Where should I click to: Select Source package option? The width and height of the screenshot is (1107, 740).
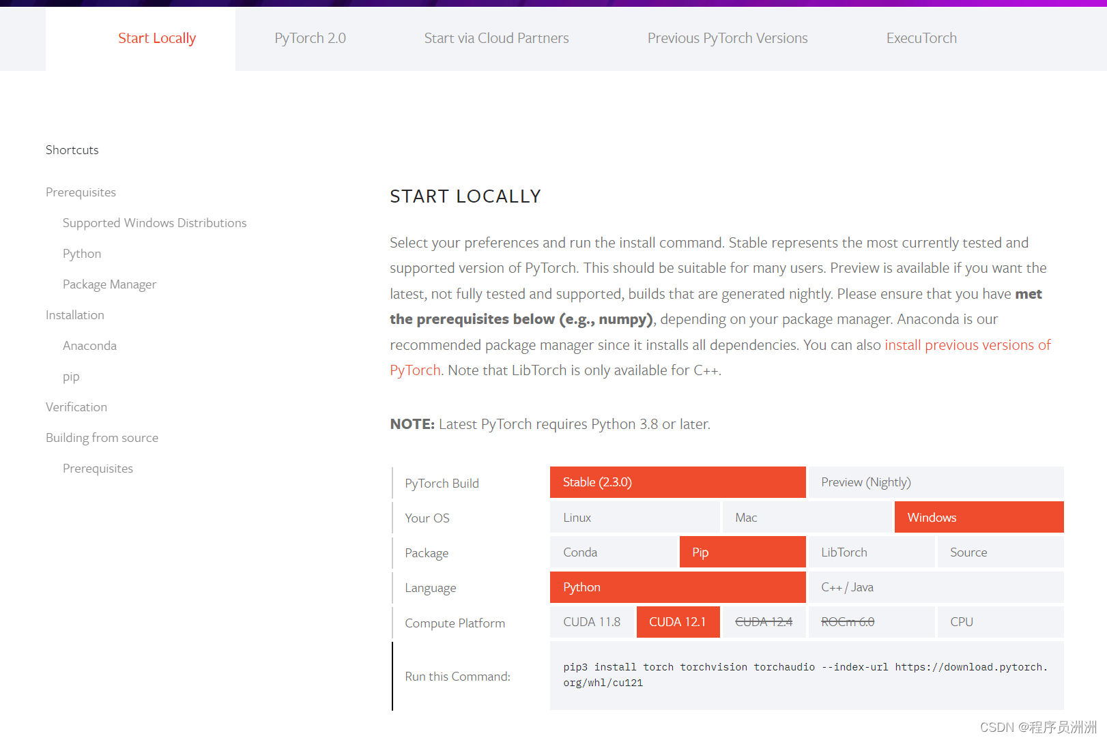coord(1001,552)
